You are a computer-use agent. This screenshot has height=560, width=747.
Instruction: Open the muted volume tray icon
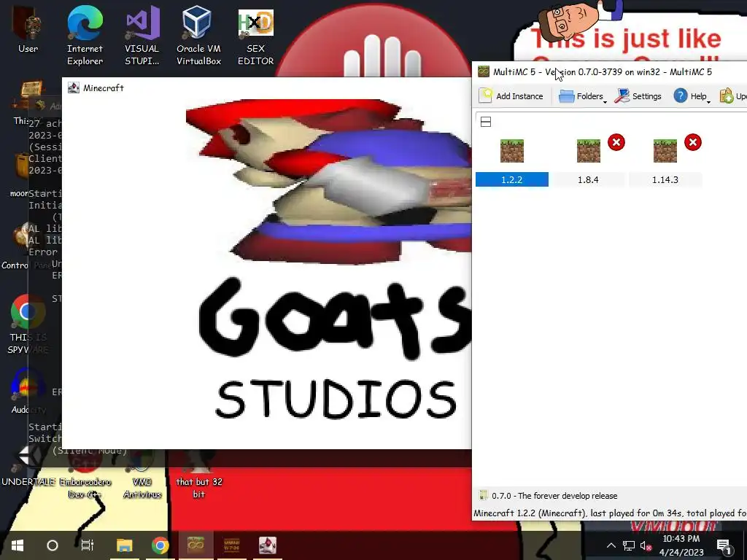coord(646,545)
